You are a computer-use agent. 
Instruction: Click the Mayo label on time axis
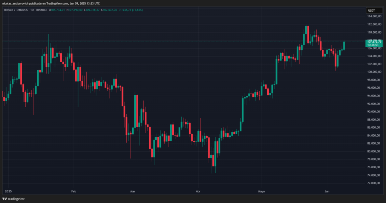262,191
